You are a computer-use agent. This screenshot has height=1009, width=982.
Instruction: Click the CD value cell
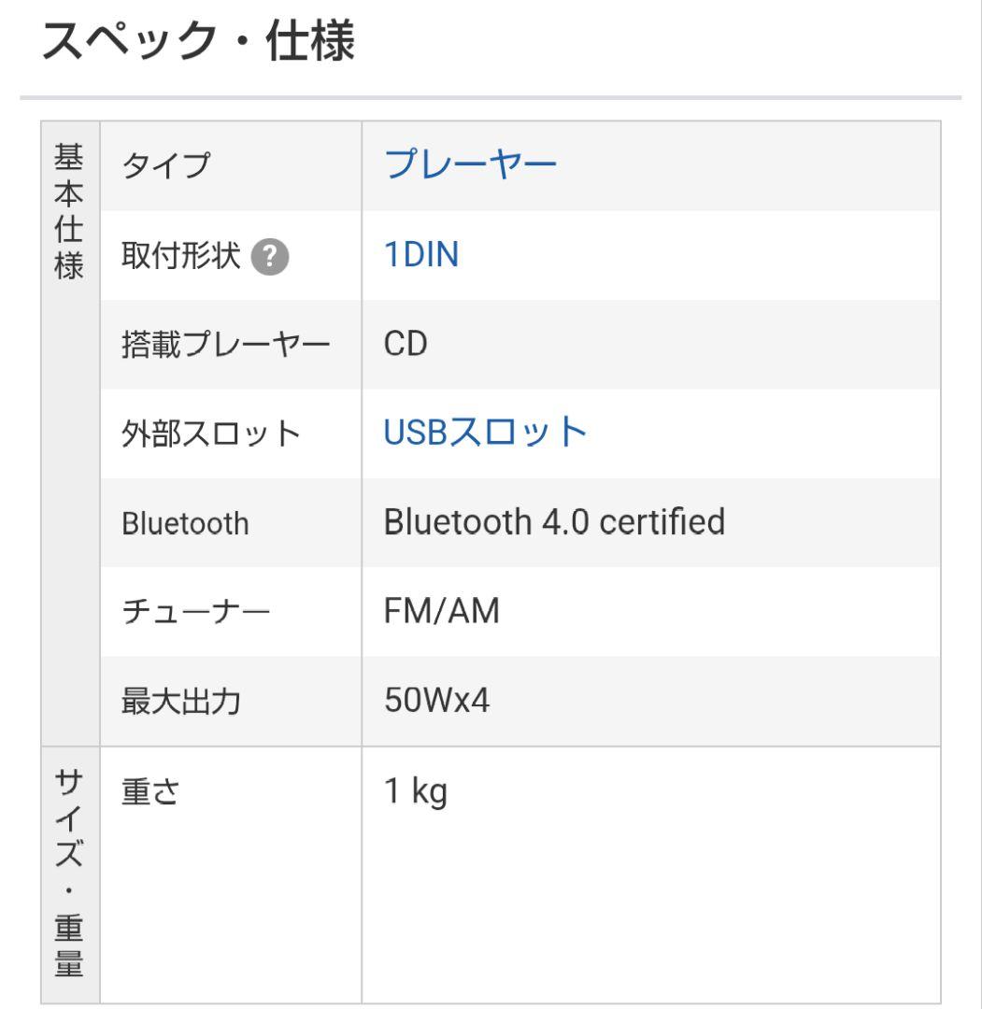click(406, 344)
